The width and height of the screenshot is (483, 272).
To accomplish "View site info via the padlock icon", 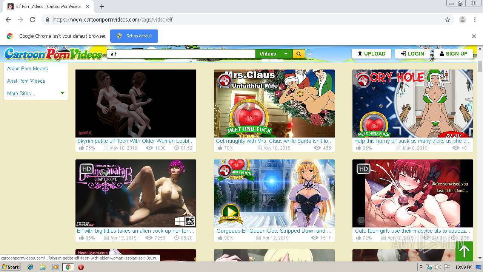I will point(47,20).
